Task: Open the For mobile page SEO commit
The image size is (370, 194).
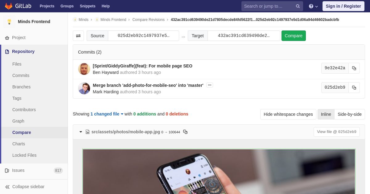Action: (142, 66)
